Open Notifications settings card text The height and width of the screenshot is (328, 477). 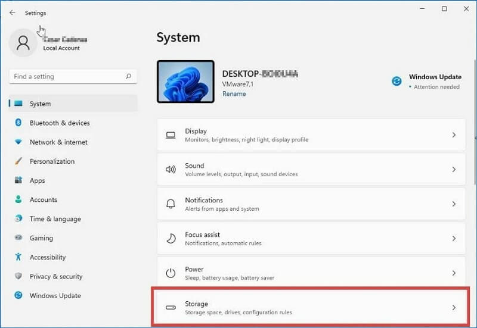[222, 204]
